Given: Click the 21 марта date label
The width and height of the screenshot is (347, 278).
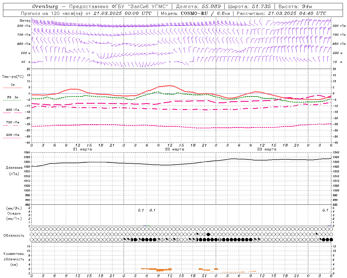Looking at the screenshot, I should 82,149.
